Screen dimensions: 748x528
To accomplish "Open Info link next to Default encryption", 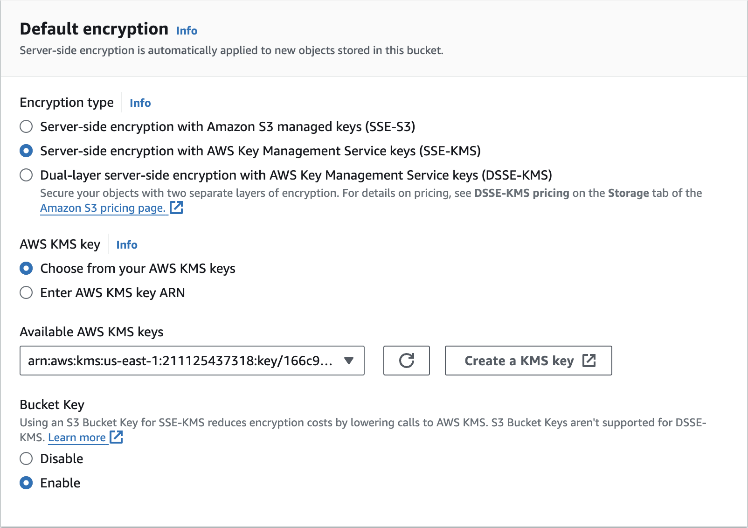I will click(187, 31).
